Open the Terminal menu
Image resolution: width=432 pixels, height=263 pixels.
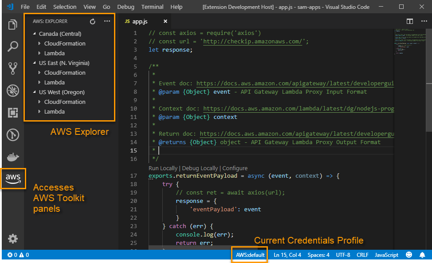pyautogui.click(x=152, y=7)
